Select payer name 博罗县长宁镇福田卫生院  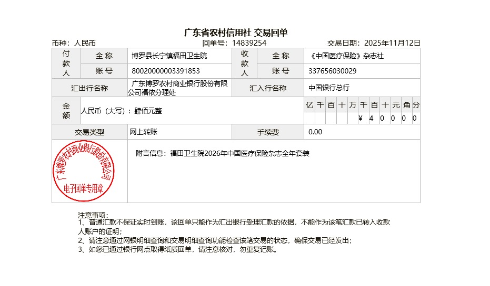pos(169,56)
